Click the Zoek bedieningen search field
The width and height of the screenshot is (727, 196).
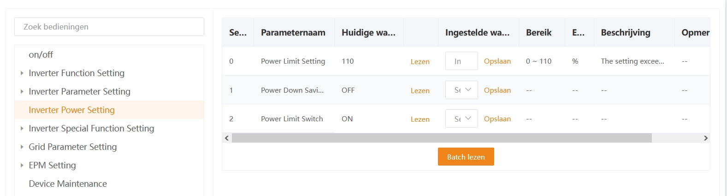pos(109,27)
